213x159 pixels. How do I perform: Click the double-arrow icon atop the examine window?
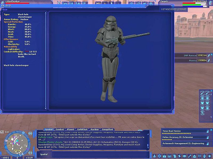[x=5, y=10]
